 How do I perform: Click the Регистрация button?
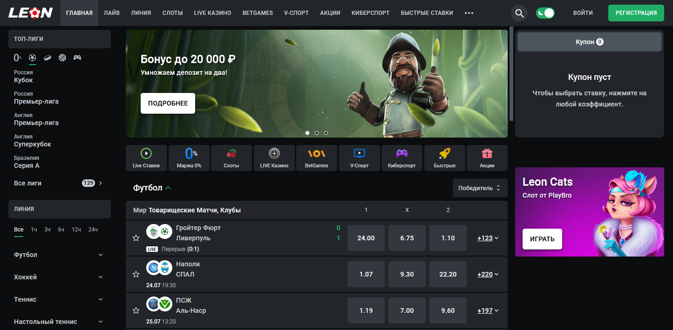[636, 13]
